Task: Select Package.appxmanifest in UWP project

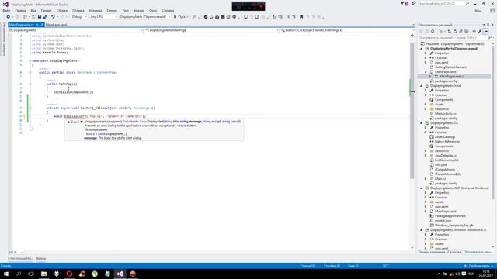Action: coord(450,216)
